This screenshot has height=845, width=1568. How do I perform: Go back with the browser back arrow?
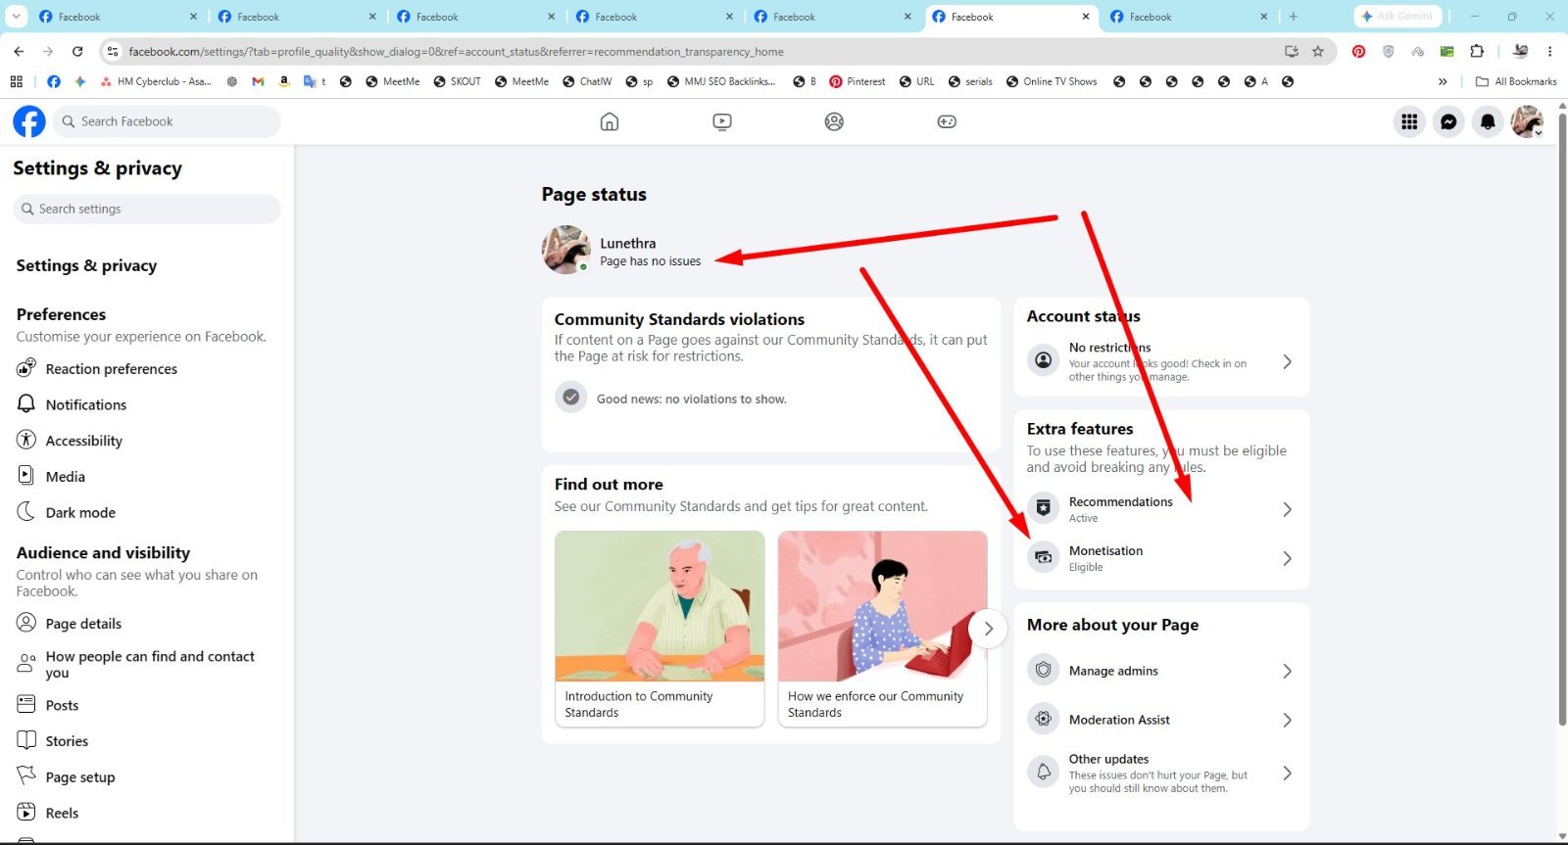coord(19,51)
